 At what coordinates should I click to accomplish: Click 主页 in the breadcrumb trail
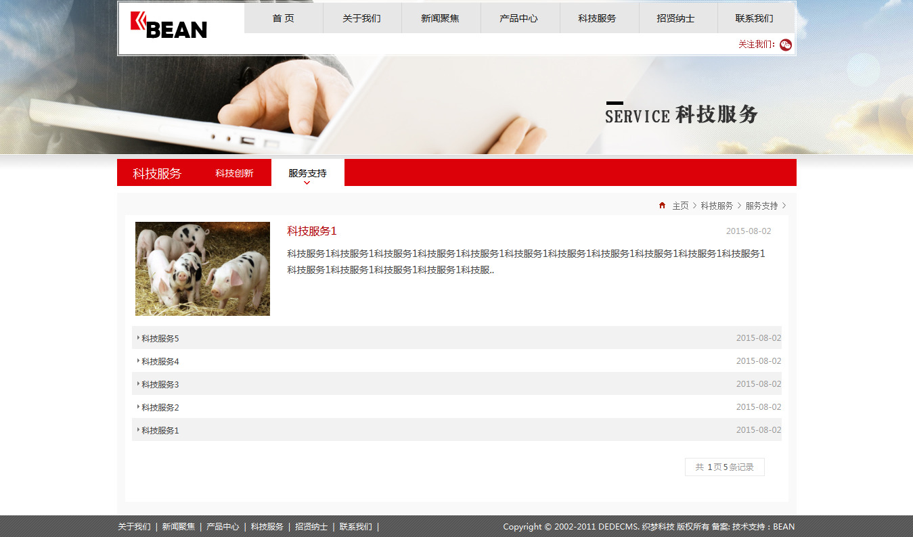pos(680,206)
